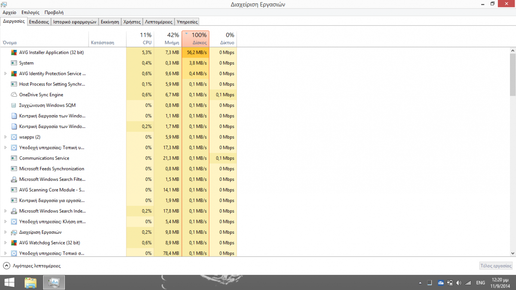Click the OneDrive Sync Engine cloud icon
Image resolution: width=516 pixels, height=290 pixels.
click(x=14, y=95)
